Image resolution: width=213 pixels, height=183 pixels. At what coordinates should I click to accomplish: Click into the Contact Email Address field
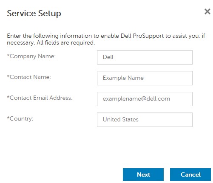tap(145, 99)
